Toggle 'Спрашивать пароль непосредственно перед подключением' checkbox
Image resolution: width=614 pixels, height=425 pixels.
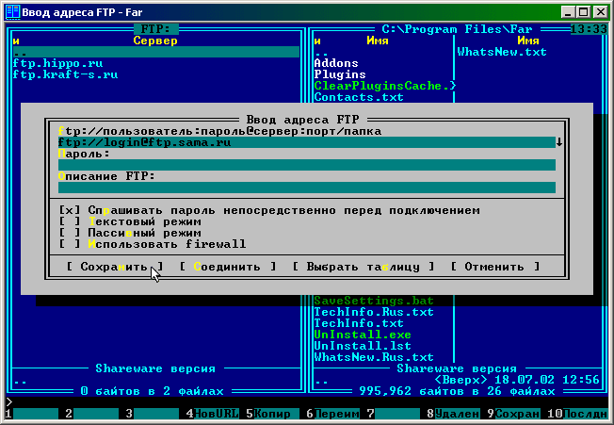(x=70, y=210)
